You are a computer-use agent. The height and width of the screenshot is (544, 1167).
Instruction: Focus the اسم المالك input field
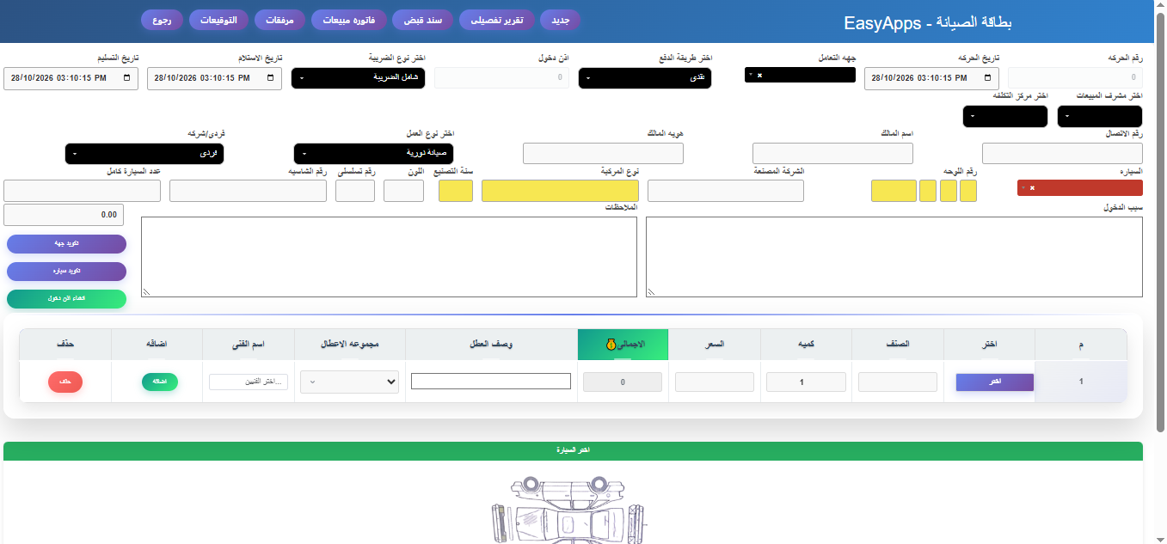pos(832,154)
